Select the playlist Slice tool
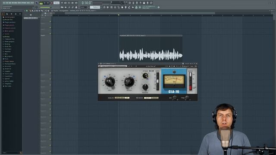Screen dimensions: 276x155 [42, 11]
